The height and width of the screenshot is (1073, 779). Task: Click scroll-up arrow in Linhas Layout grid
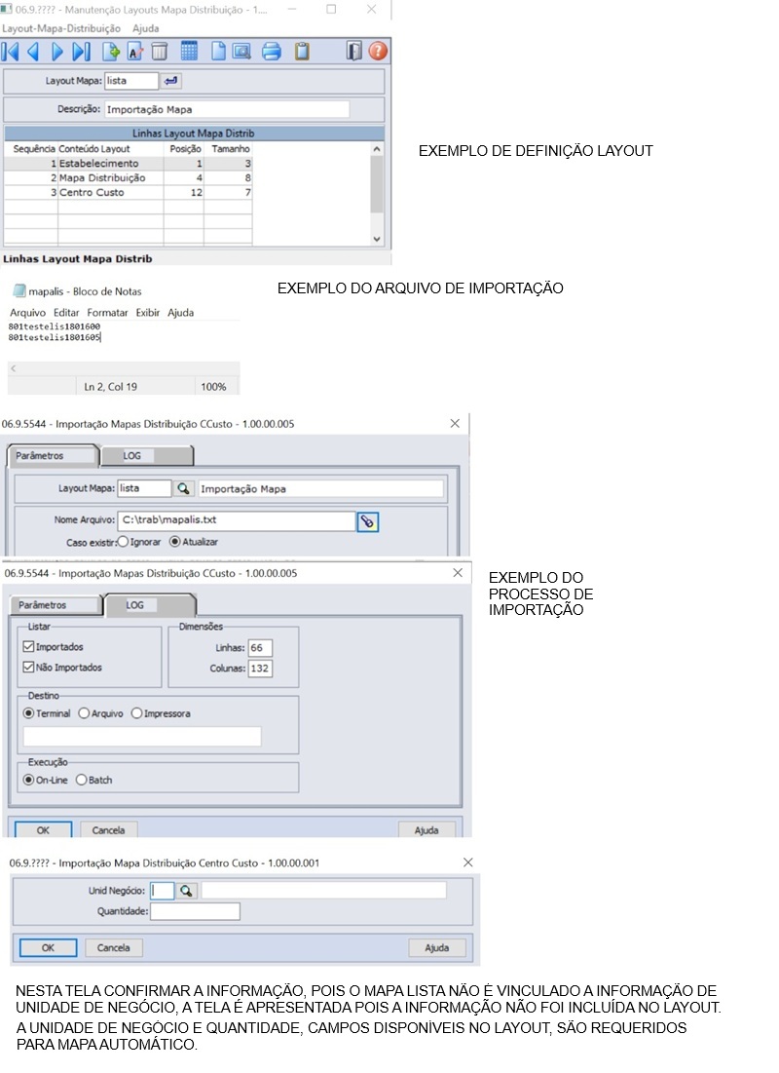coord(377,148)
